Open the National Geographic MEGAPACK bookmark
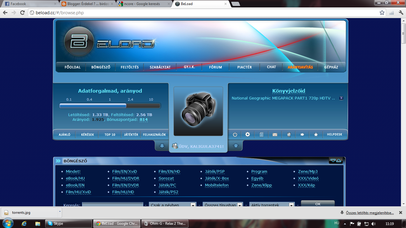The width and height of the screenshot is (406, 228). pos(283,98)
